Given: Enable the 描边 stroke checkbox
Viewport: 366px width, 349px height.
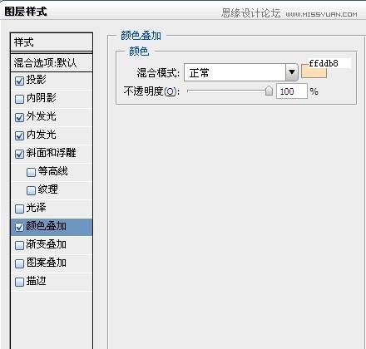Looking at the screenshot, I should pyautogui.click(x=19, y=282).
